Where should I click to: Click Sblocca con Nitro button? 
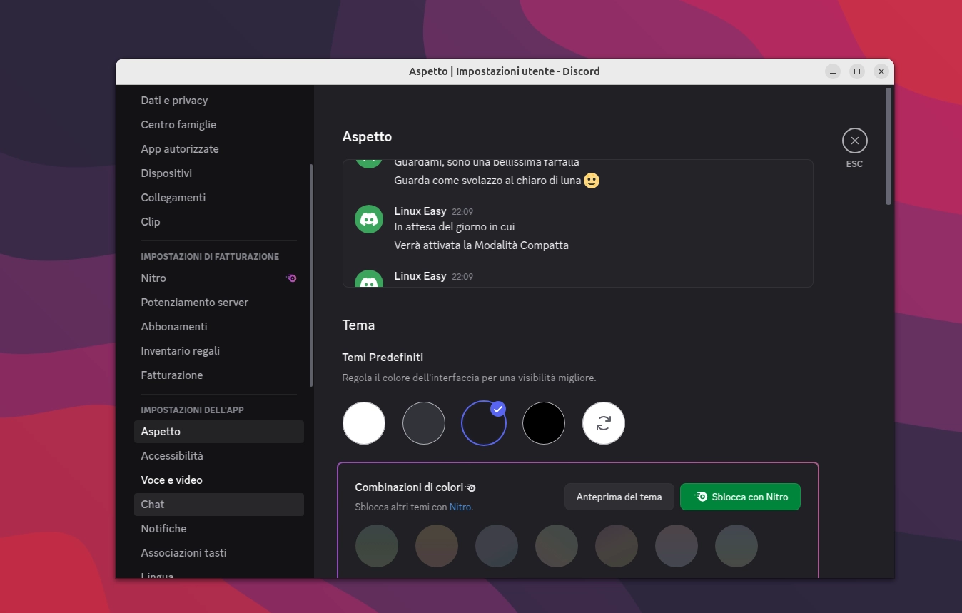coord(740,497)
